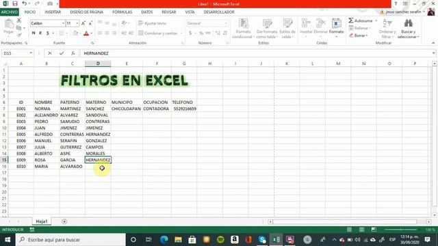Click the Insertar cells icon

(306, 24)
